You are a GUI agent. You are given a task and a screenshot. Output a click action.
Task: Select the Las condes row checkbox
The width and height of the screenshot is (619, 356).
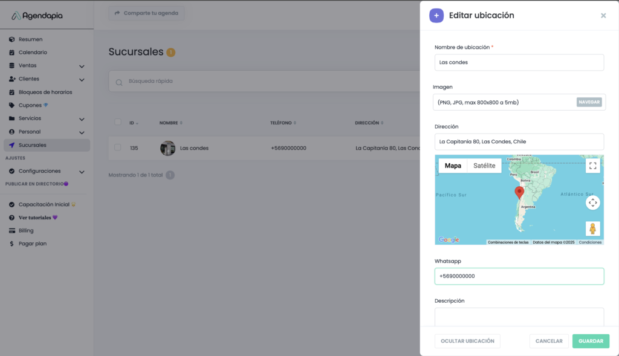[118, 147]
